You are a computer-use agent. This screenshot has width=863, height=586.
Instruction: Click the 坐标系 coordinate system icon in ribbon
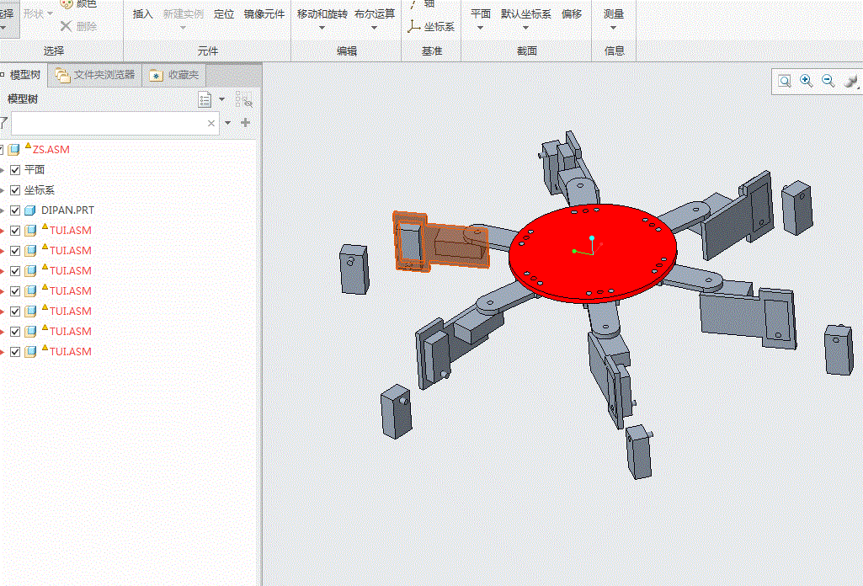coord(414,26)
